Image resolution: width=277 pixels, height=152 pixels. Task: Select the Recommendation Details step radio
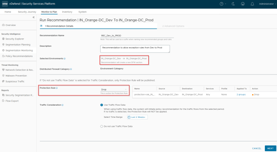pyautogui.click(x=41, y=26)
